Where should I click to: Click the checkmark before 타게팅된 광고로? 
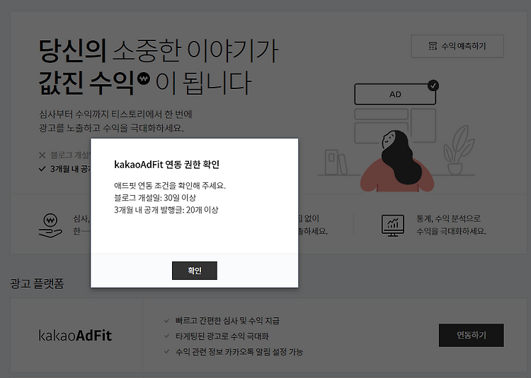click(x=166, y=336)
